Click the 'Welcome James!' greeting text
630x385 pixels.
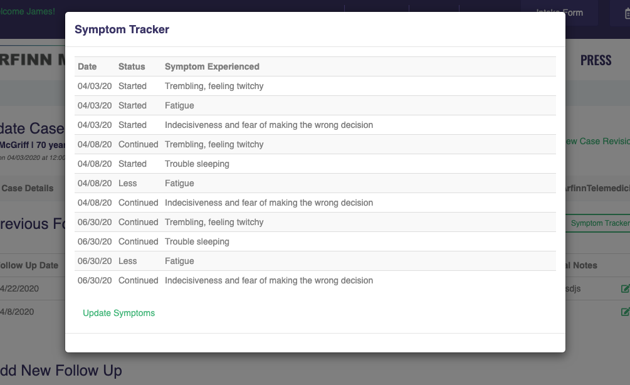(28, 12)
